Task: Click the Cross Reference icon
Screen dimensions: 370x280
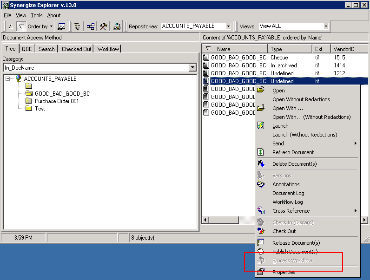Action: [261, 210]
